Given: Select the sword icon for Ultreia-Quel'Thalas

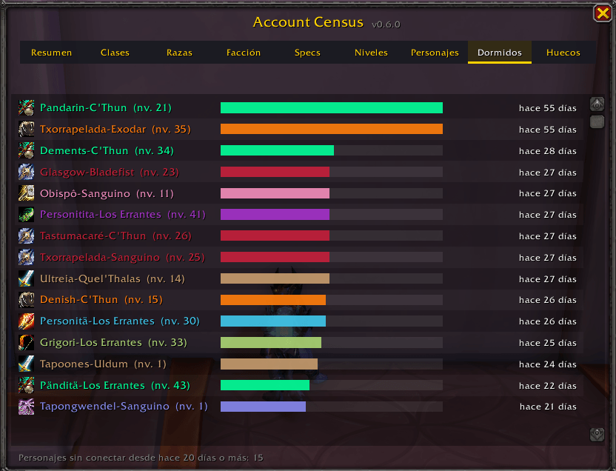Looking at the screenshot, I should tap(27, 278).
